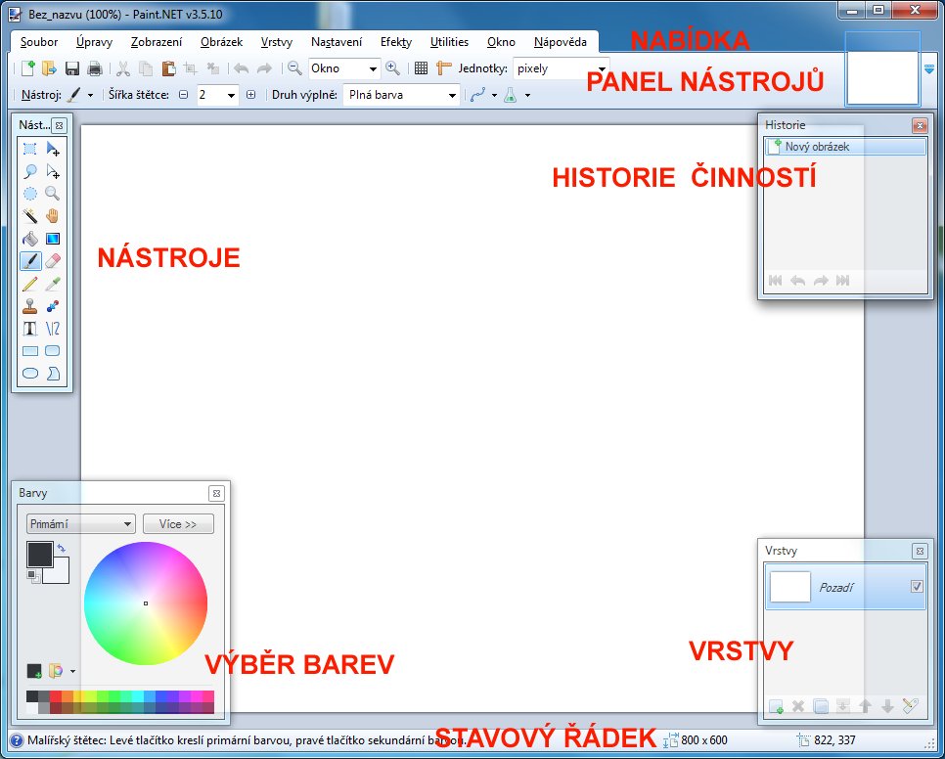Select the Ellipse shape tool
This screenshot has height=759, width=945.
click(x=30, y=374)
